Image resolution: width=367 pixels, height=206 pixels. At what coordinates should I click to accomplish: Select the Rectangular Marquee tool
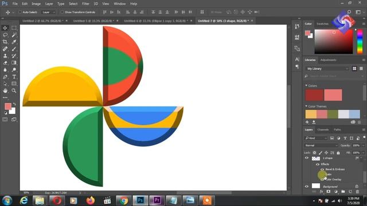pyautogui.click(x=14, y=28)
